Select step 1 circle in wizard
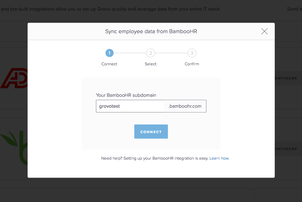This screenshot has width=302, height=202. click(x=109, y=53)
